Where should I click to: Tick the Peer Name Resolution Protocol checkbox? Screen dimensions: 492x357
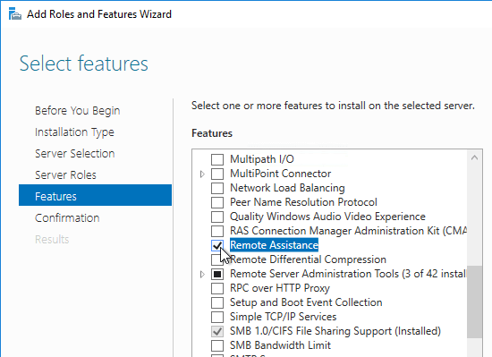point(217,202)
